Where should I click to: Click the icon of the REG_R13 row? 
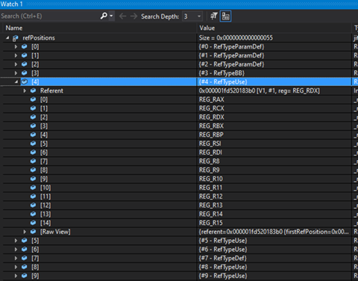tap(33, 206)
